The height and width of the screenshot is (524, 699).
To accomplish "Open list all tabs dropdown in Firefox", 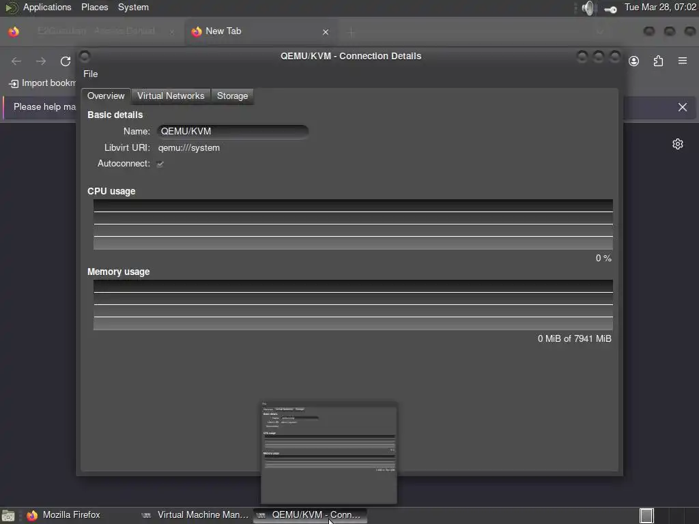I will click(600, 32).
